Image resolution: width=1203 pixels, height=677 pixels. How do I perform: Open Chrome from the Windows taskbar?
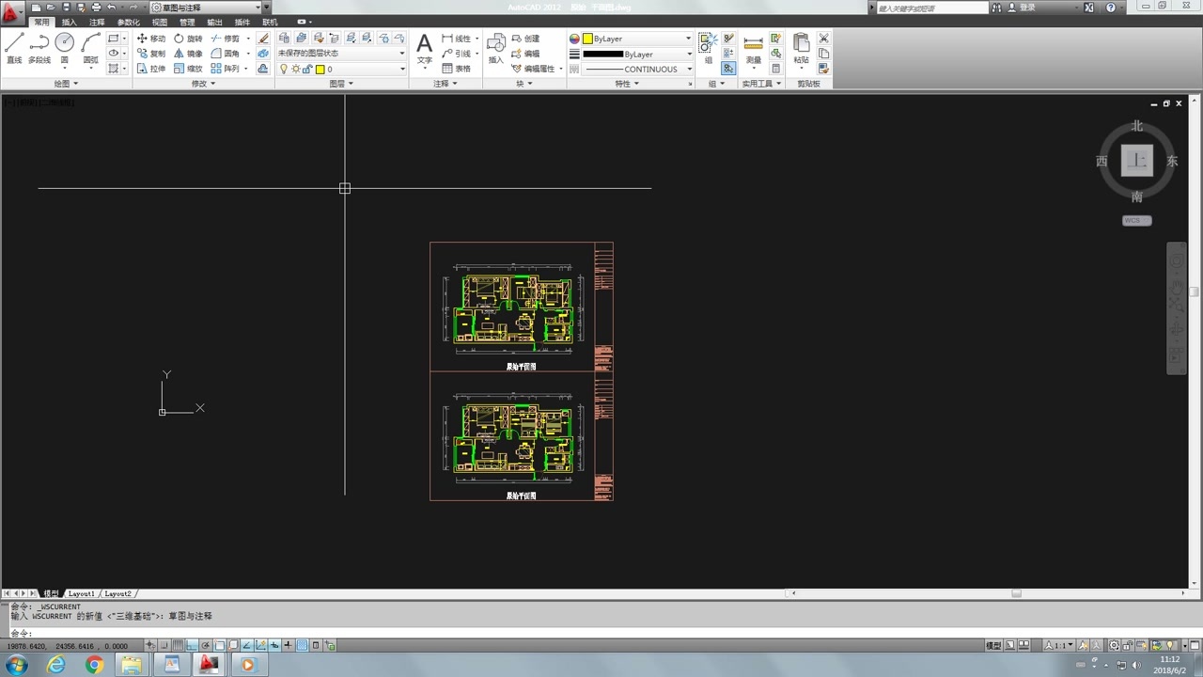point(94,665)
